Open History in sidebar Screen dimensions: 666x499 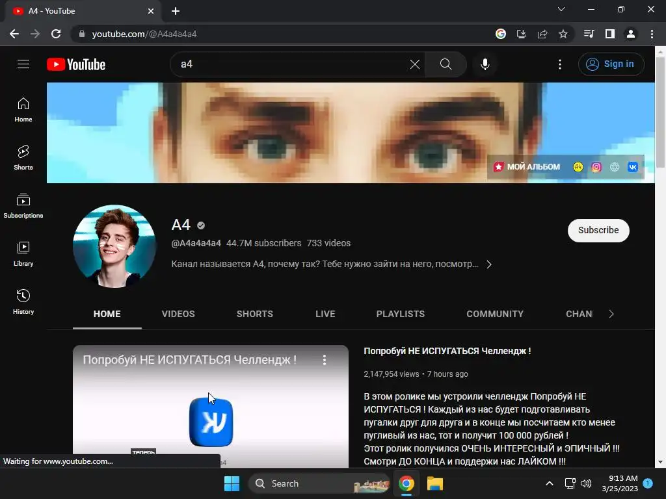tap(23, 301)
